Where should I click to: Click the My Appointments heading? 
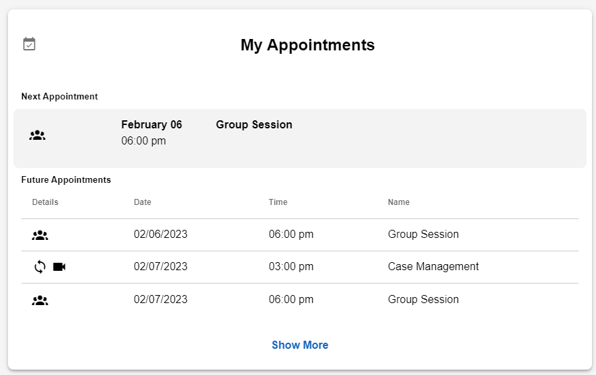[x=307, y=45]
